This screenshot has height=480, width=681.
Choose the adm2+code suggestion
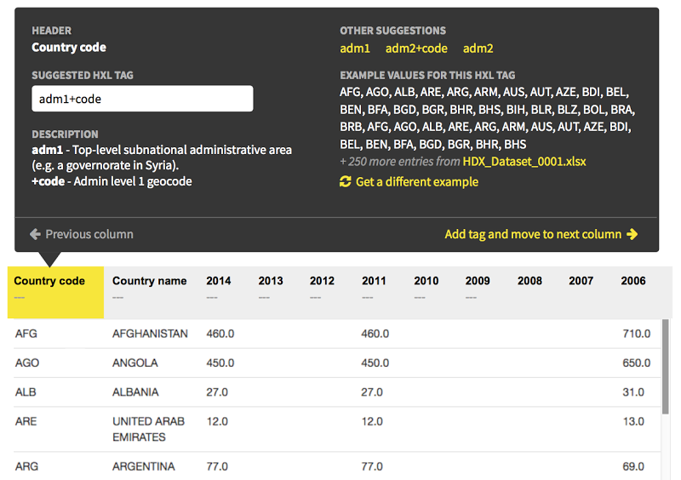coord(416,49)
